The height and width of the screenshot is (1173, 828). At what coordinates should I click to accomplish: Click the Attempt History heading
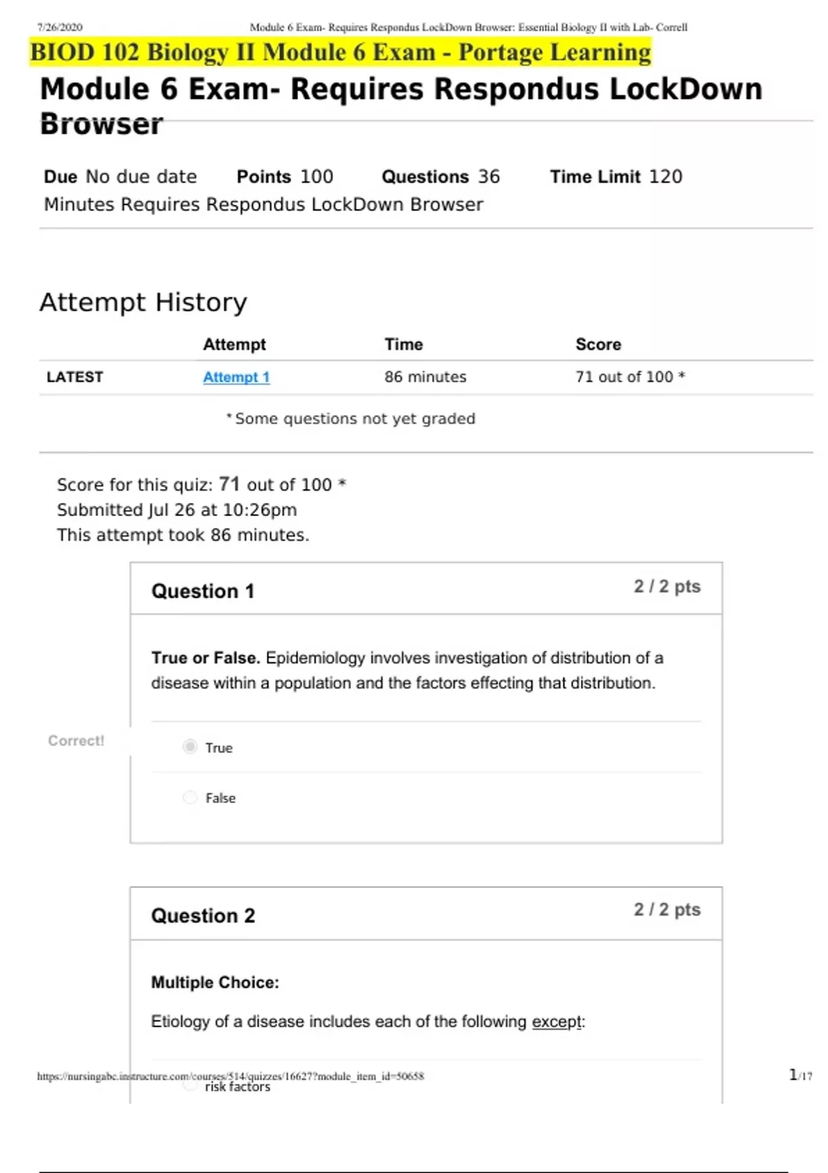[x=143, y=302]
